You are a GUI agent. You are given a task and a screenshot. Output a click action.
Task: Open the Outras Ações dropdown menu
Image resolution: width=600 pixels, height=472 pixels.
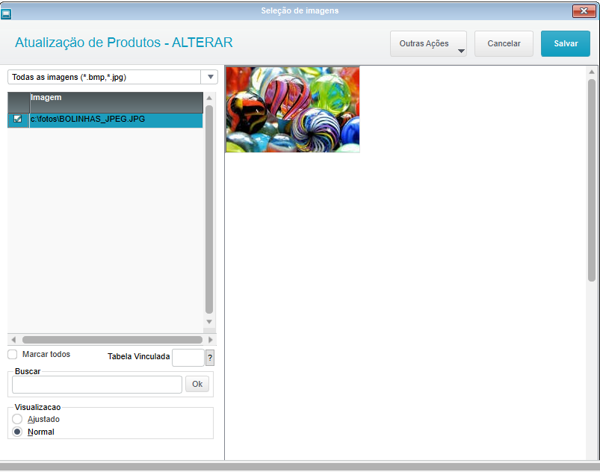coord(428,43)
